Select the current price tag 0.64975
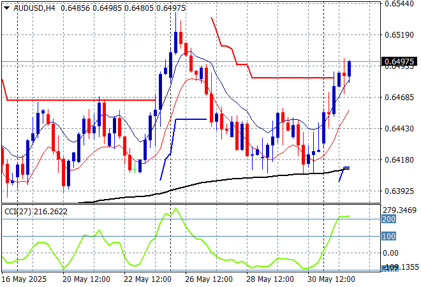This screenshot has width=421, height=287. point(399,62)
